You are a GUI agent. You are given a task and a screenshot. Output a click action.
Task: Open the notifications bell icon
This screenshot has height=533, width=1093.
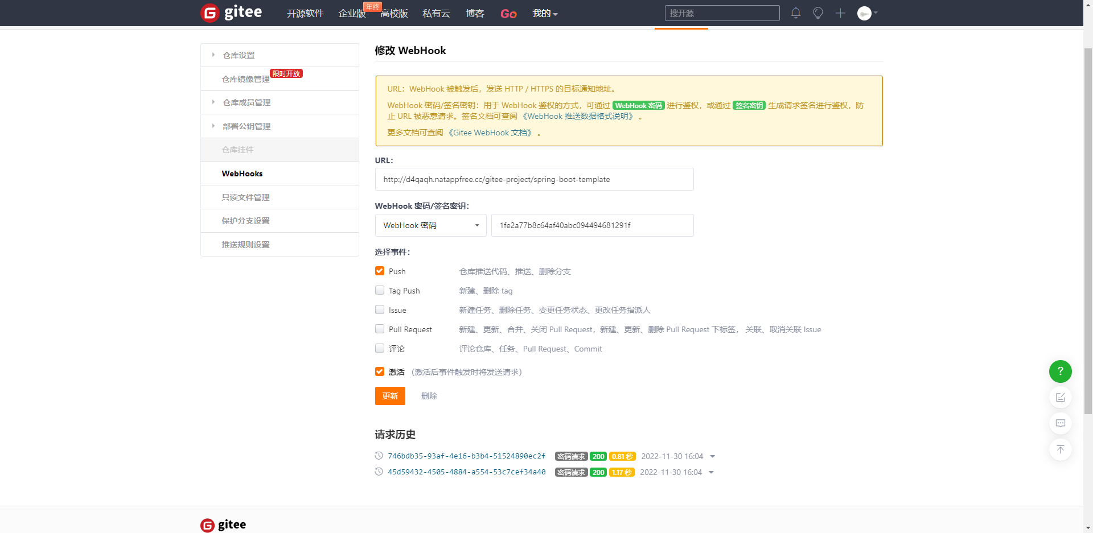(x=796, y=13)
